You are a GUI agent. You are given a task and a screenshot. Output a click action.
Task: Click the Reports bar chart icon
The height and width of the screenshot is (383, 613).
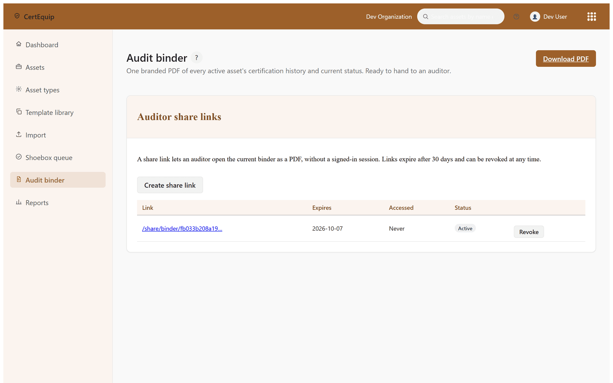coord(19,202)
